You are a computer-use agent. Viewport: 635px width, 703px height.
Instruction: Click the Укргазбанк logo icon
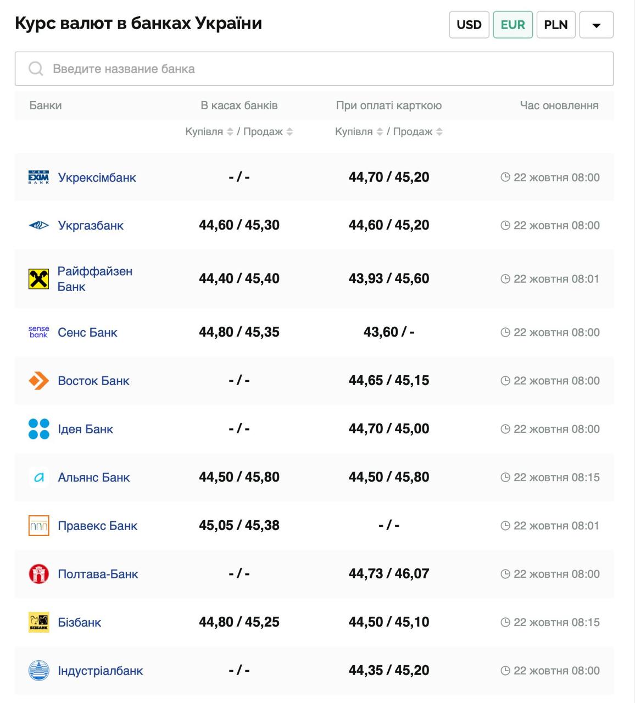click(x=38, y=225)
